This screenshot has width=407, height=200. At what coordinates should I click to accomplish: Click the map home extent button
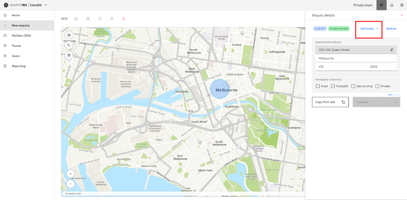coord(69,35)
